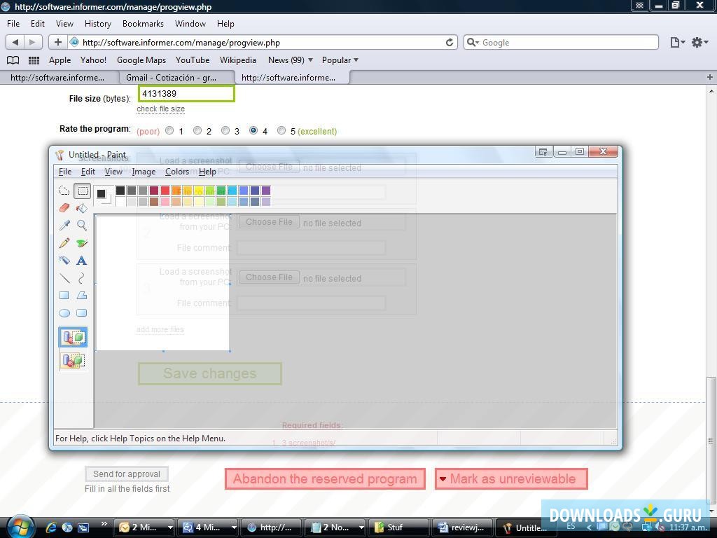
Task: Expand the '4 Mi...' taskbar group arrow
Action: 234,527
